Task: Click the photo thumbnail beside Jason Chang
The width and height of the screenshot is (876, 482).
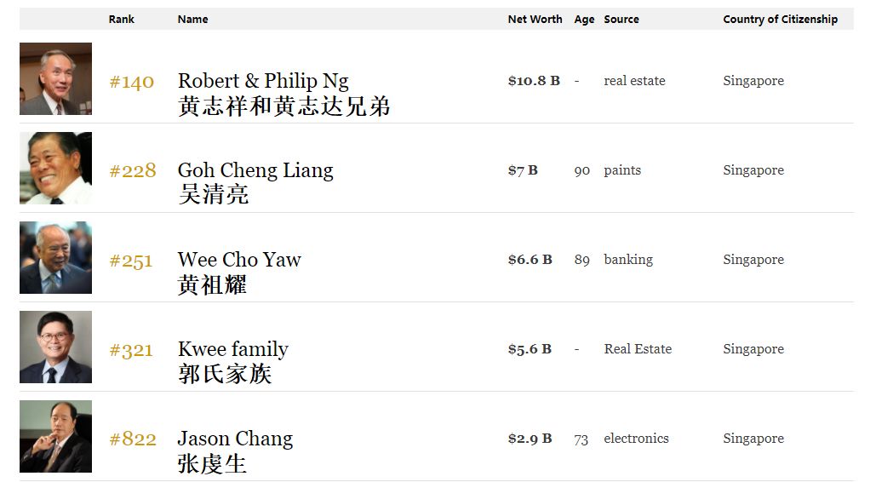Action: [x=55, y=437]
